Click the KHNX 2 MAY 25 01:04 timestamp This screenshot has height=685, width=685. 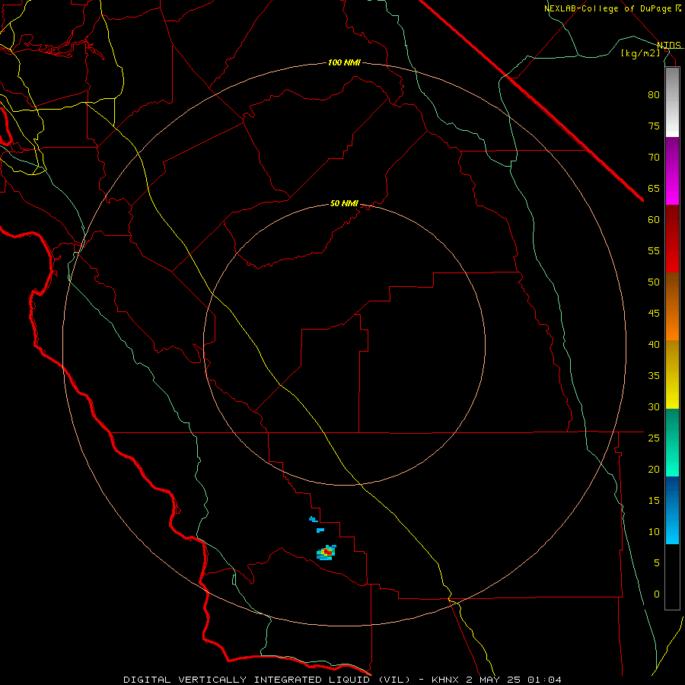(496, 680)
